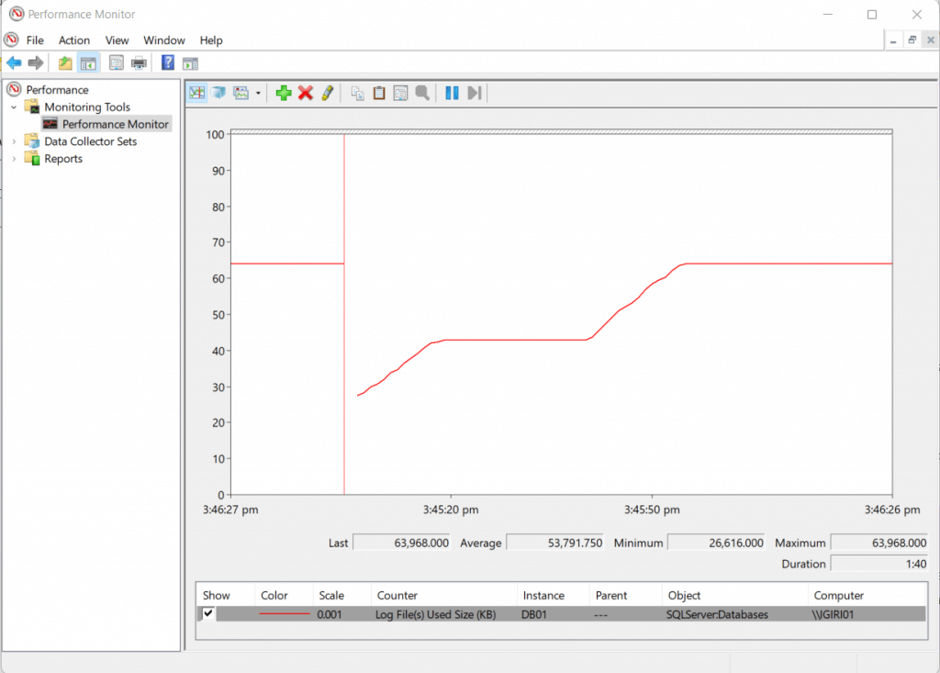940x673 pixels.
Task: Select the Performance root tree item
Action: (57, 90)
